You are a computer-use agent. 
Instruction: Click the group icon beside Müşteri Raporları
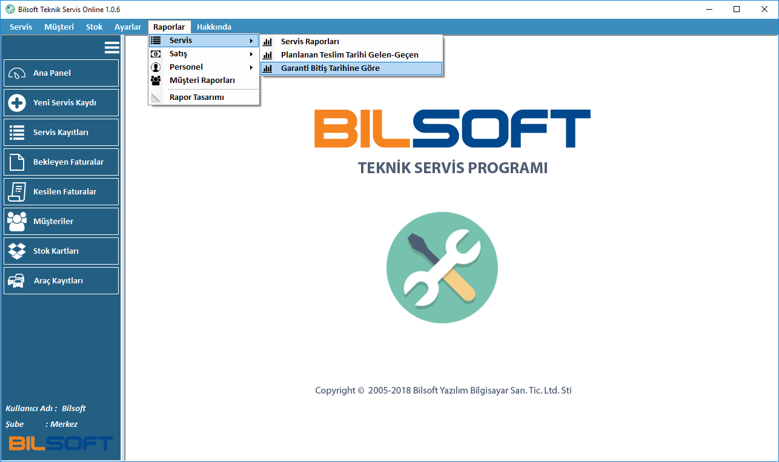click(156, 80)
